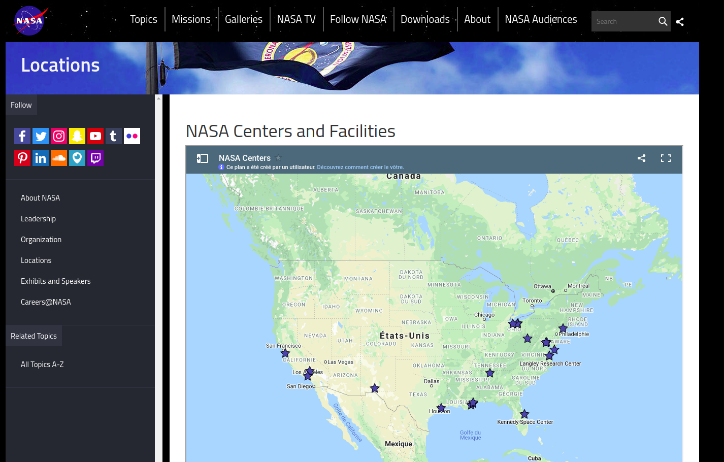
Task: Expand the share options next to Search
Action: tap(680, 21)
